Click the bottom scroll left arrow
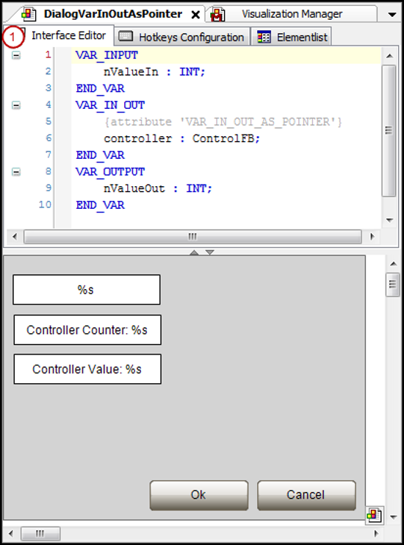The image size is (404, 545). 11,533
